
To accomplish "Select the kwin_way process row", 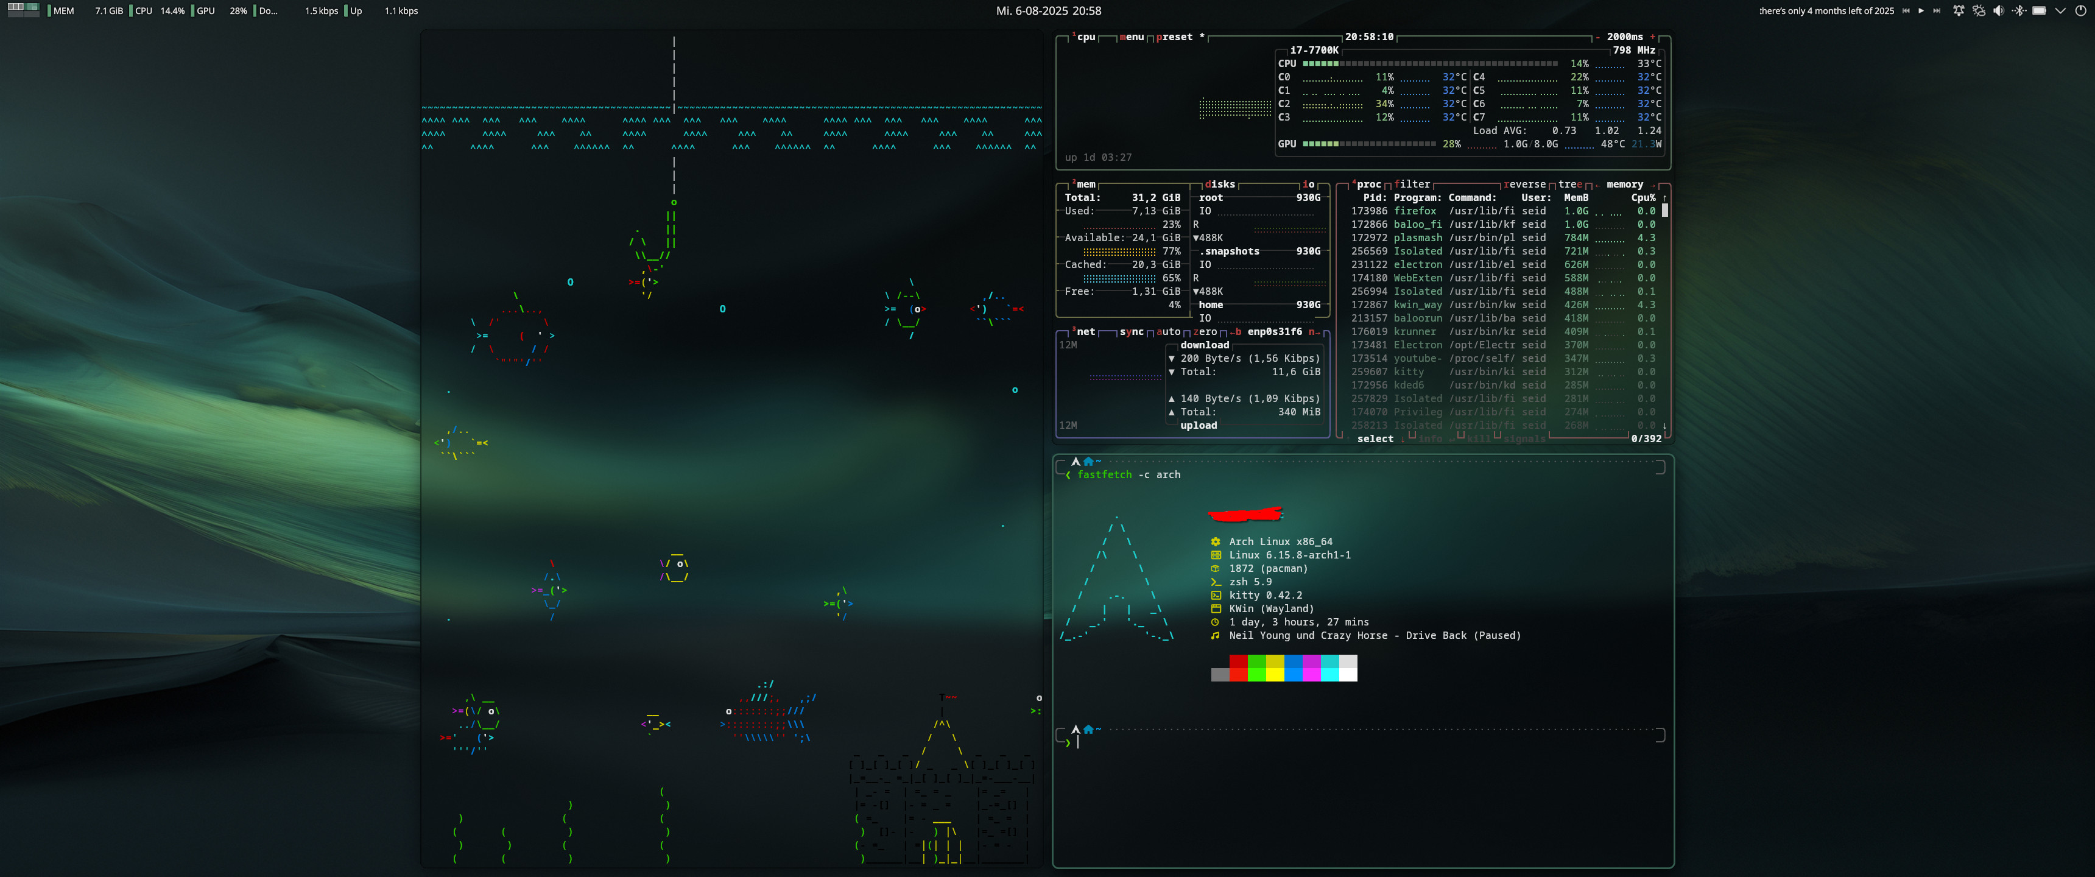I will (x=1503, y=305).
